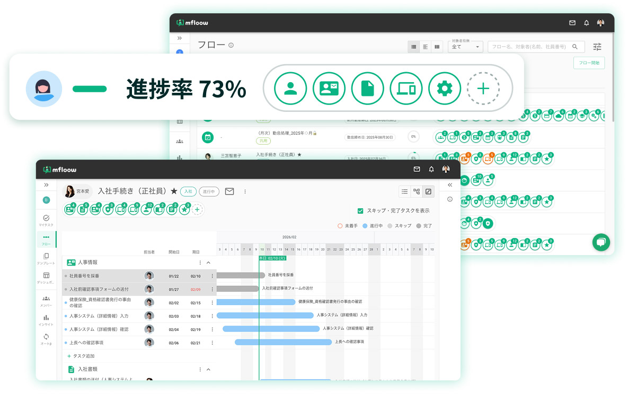Click the ID card icon in progress banner
The height and width of the screenshot is (394, 628).
click(329, 89)
